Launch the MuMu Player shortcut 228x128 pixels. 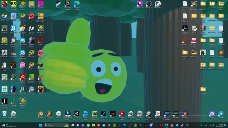pos(22,41)
